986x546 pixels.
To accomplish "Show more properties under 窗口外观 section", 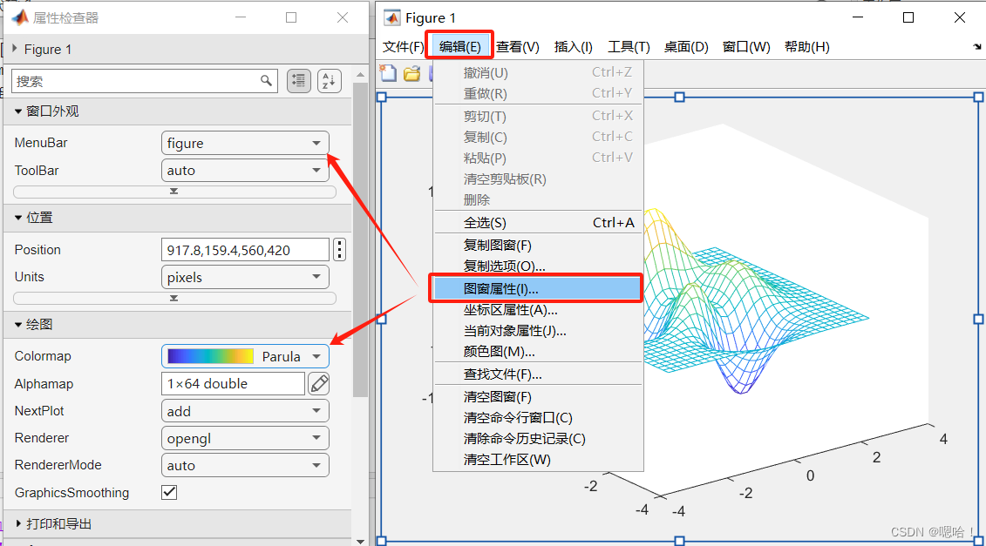I will (x=174, y=192).
